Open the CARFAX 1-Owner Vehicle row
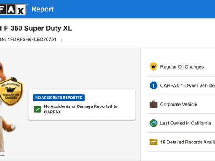Image resolution: width=215 pixels, height=161 pixels. click(x=181, y=85)
